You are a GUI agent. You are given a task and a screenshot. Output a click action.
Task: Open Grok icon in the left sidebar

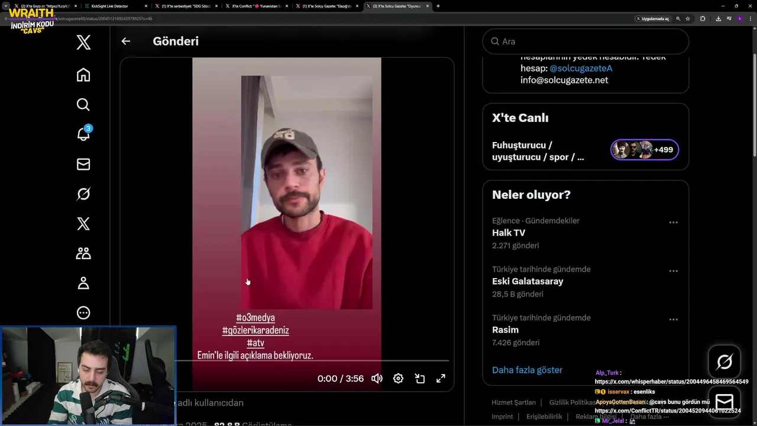(83, 194)
